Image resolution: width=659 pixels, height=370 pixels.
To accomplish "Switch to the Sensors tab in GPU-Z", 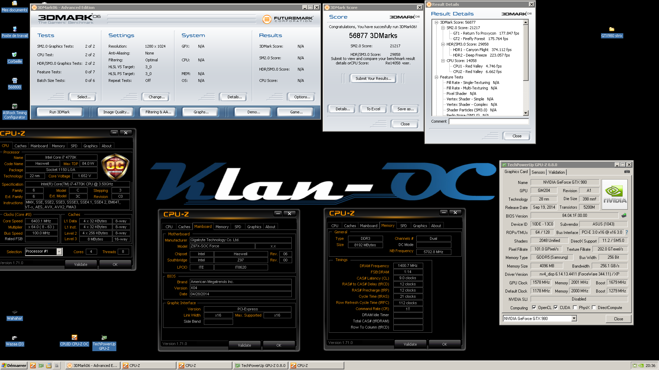I will pos(538,172).
